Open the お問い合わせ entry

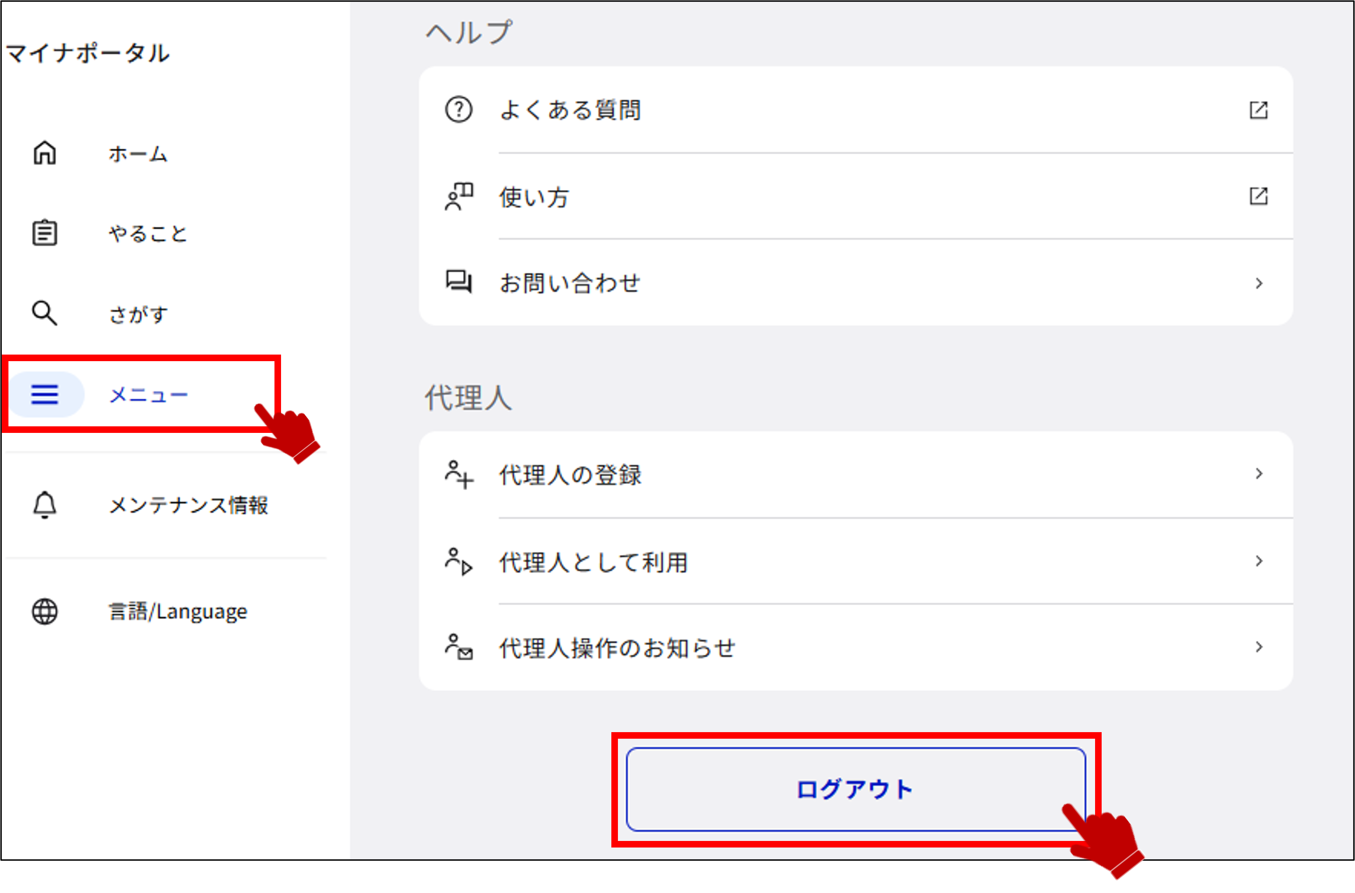coord(855,283)
